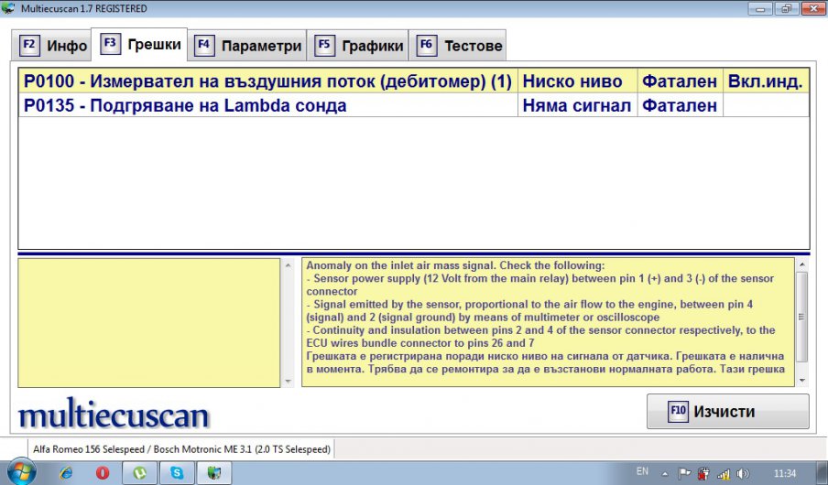Viewport: 828px width, 485px height.
Task: Open the Opera browser taskbar icon
Action: point(103,473)
